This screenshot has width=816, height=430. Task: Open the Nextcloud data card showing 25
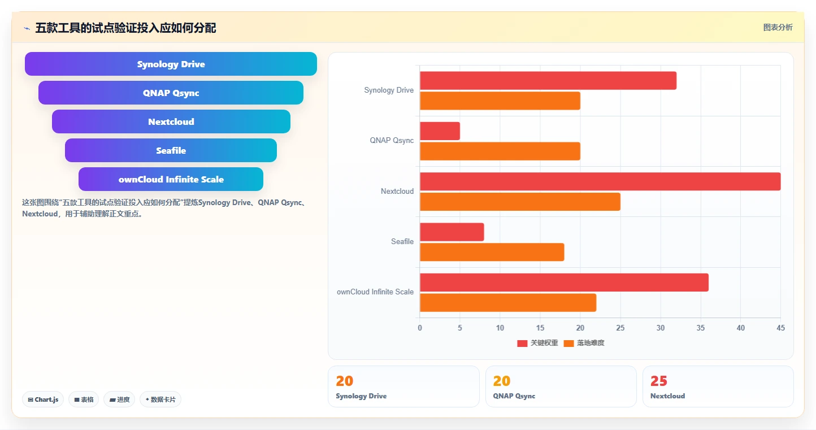coord(718,386)
